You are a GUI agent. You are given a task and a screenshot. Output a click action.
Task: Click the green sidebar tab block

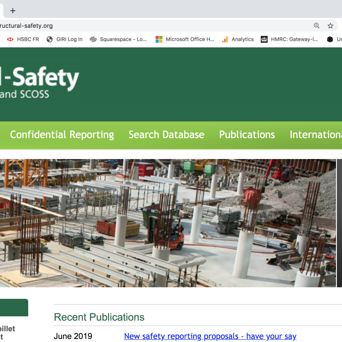pyautogui.click(x=14, y=308)
